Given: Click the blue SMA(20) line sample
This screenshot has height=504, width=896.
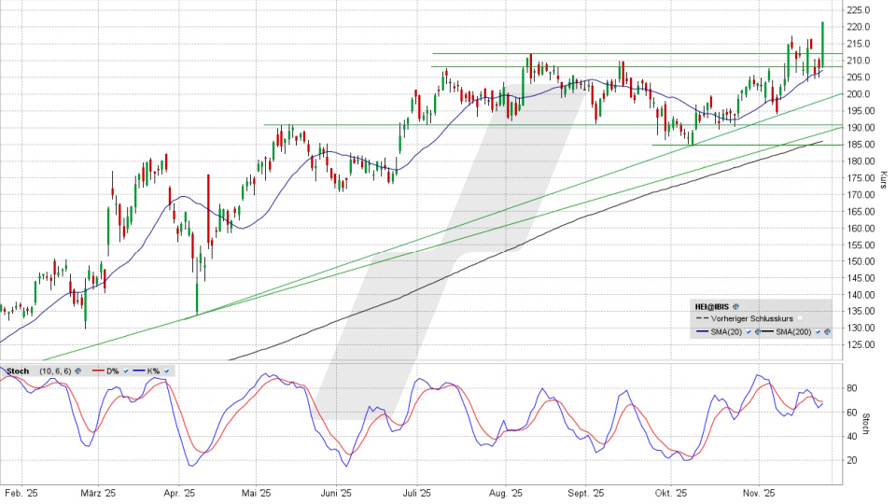Looking at the screenshot, I should point(702,331).
